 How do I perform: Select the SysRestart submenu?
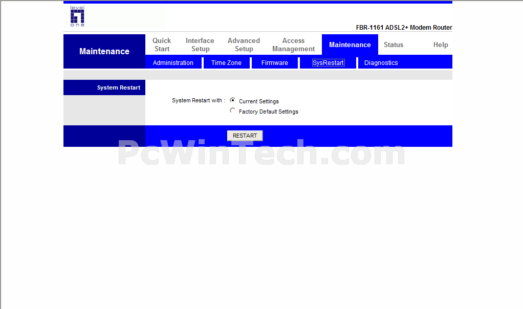tap(328, 62)
